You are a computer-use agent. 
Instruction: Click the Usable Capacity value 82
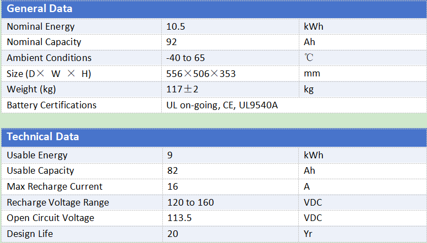[x=172, y=171]
